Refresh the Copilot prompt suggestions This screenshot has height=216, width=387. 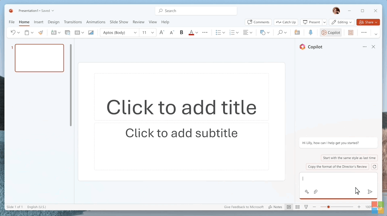pos(375,167)
